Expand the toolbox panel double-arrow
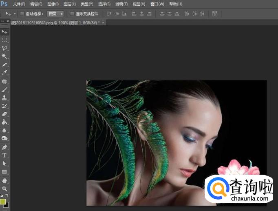278x211 pixels. point(3,21)
